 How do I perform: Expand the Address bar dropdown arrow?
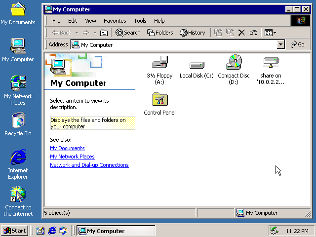point(280,44)
